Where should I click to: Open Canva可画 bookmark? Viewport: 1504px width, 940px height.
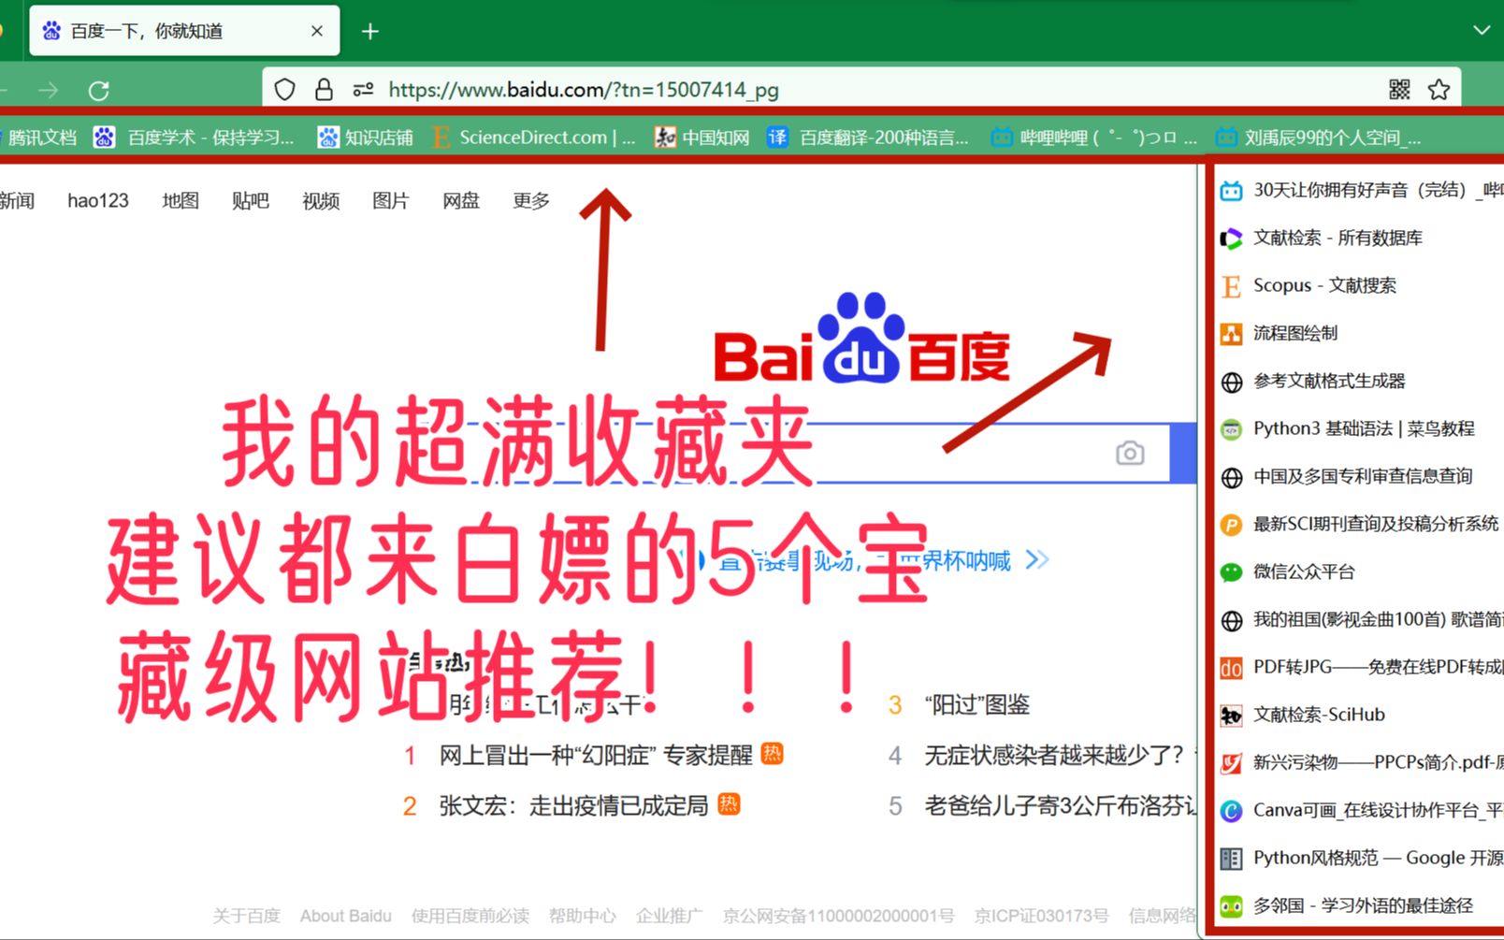1361,810
